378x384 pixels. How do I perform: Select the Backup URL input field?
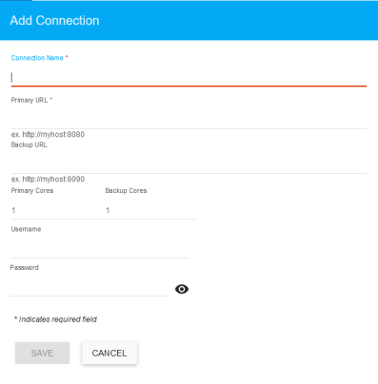click(189, 164)
